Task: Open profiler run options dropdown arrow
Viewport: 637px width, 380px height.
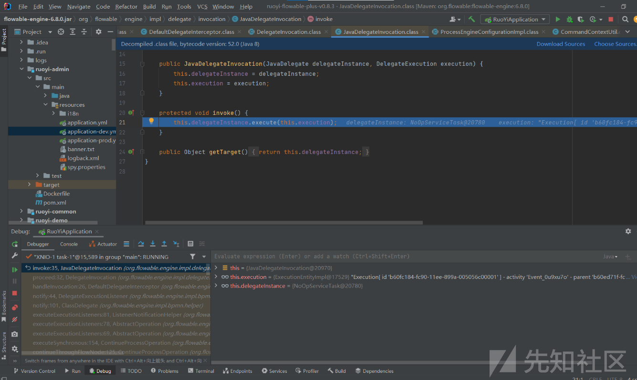Action: pos(601,20)
